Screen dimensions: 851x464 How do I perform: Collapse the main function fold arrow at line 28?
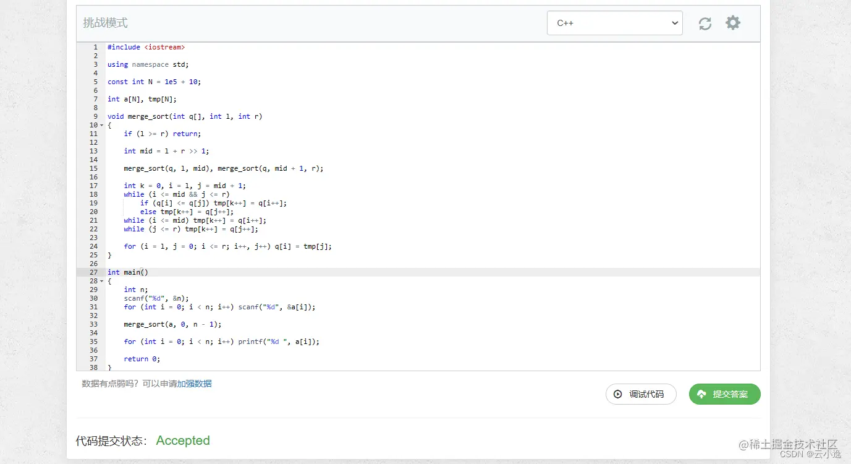(101, 281)
